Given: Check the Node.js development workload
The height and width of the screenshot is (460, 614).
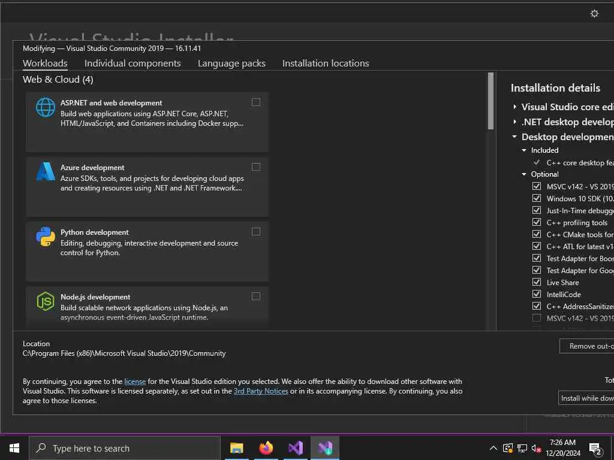Looking at the screenshot, I should click(255, 296).
